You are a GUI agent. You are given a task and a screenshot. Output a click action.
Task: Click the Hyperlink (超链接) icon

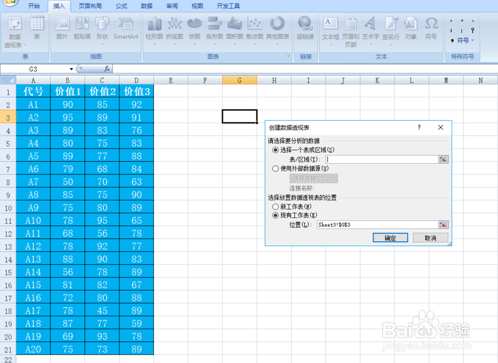pos(305,24)
